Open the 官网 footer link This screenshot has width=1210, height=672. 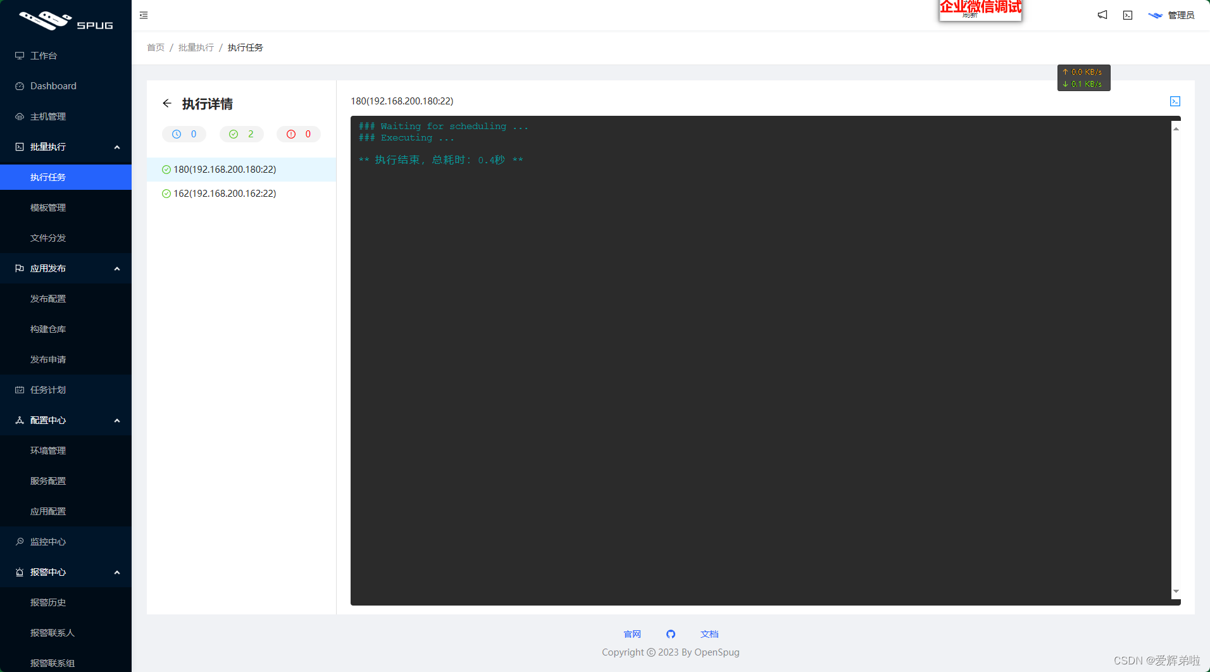point(632,634)
